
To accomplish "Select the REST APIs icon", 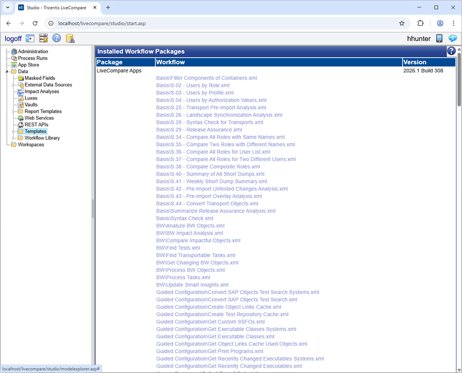I will pyautogui.click(x=21, y=125).
